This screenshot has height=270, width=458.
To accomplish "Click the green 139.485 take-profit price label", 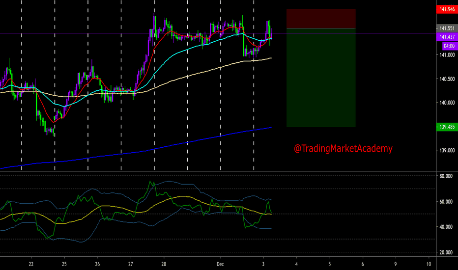I will coord(447,127).
